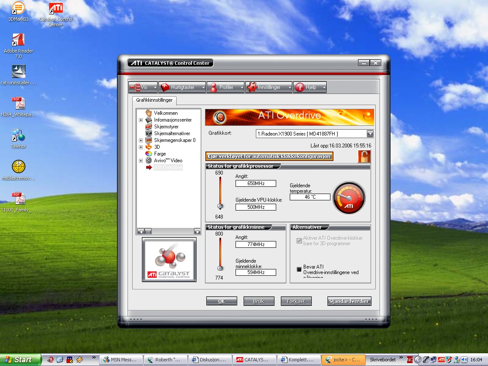The width and height of the screenshot is (488, 366).
Task: Click the tree panel horizontal scrollbar thumb
Action: [148, 231]
